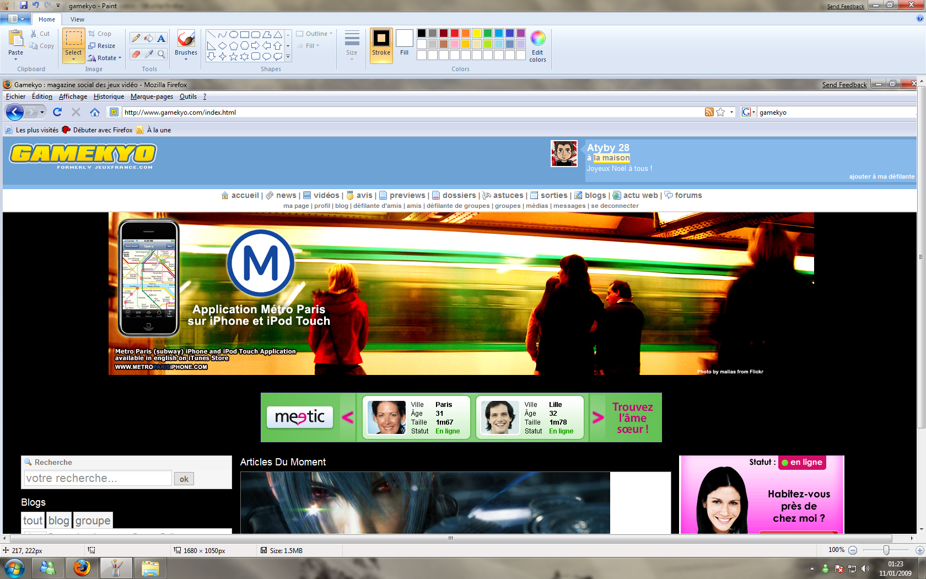This screenshot has height=579, width=926.
Task: Open the Select options dropdown arrow
Action: [x=73, y=59]
